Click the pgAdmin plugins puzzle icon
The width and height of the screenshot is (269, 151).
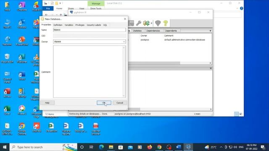tap(146, 23)
